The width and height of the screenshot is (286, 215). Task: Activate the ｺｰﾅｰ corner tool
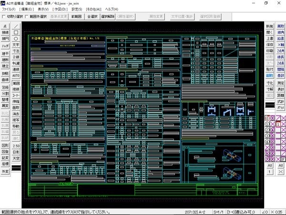tap(16, 96)
